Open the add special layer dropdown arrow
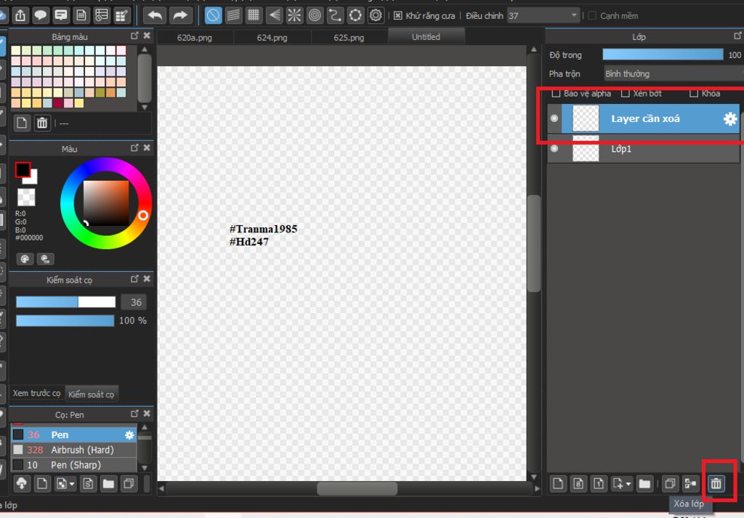The image size is (744, 518). click(x=628, y=484)
